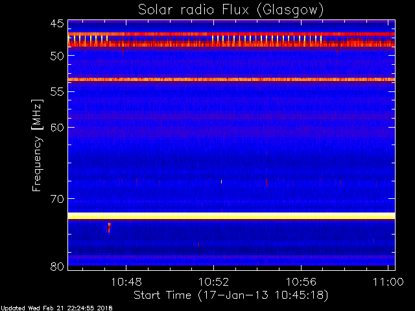
Task: Click the 55 frequency tick label
Action: [57, 92]
